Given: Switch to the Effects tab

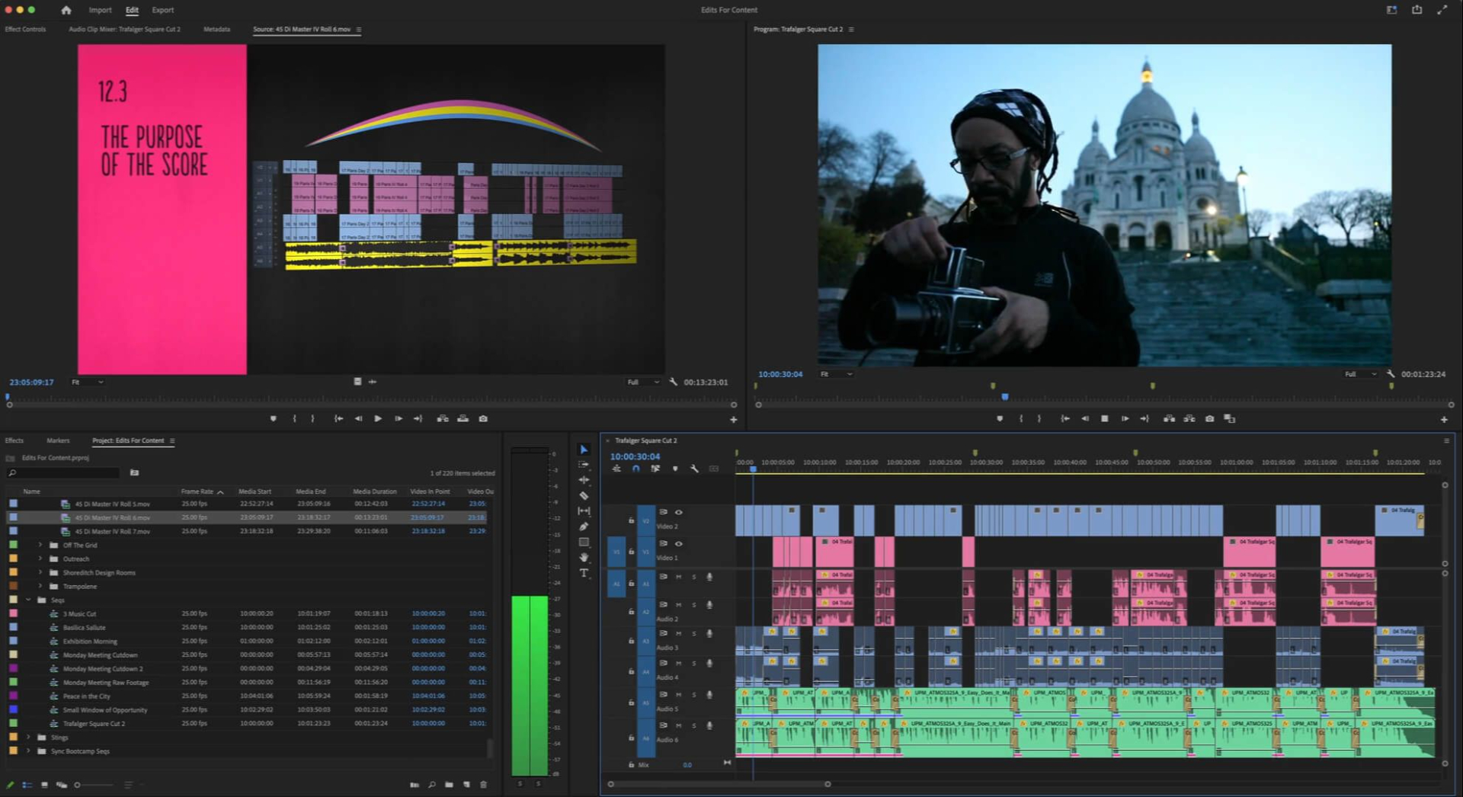Looking at the screenshot, I should tap(14, 440).
